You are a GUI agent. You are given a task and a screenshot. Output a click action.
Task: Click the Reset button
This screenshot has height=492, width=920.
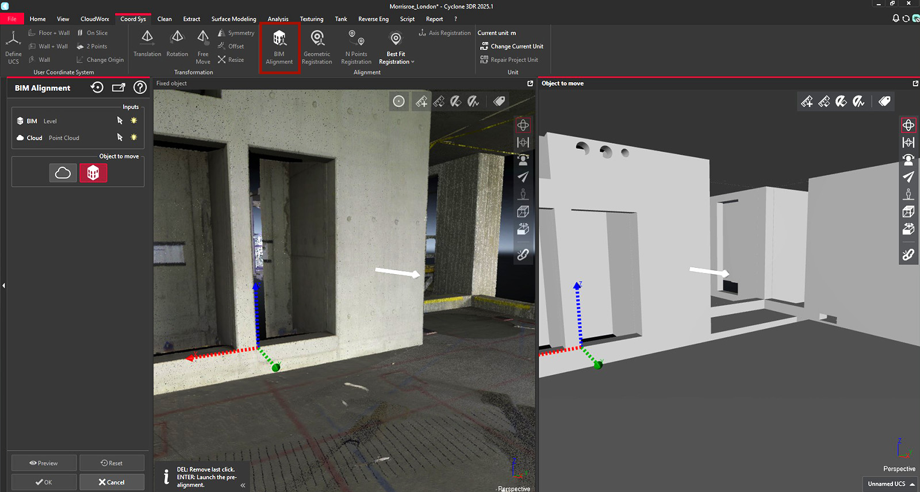(112, 463)
